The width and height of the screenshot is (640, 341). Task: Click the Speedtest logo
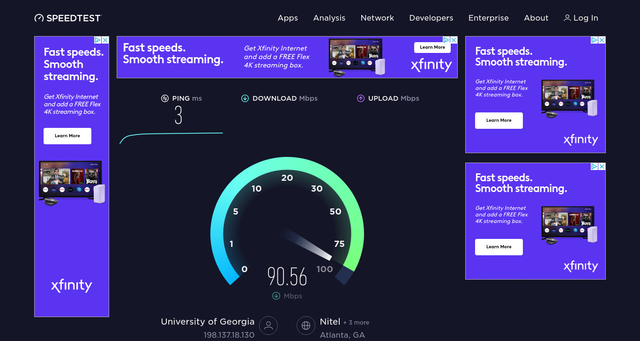[68, 18]
